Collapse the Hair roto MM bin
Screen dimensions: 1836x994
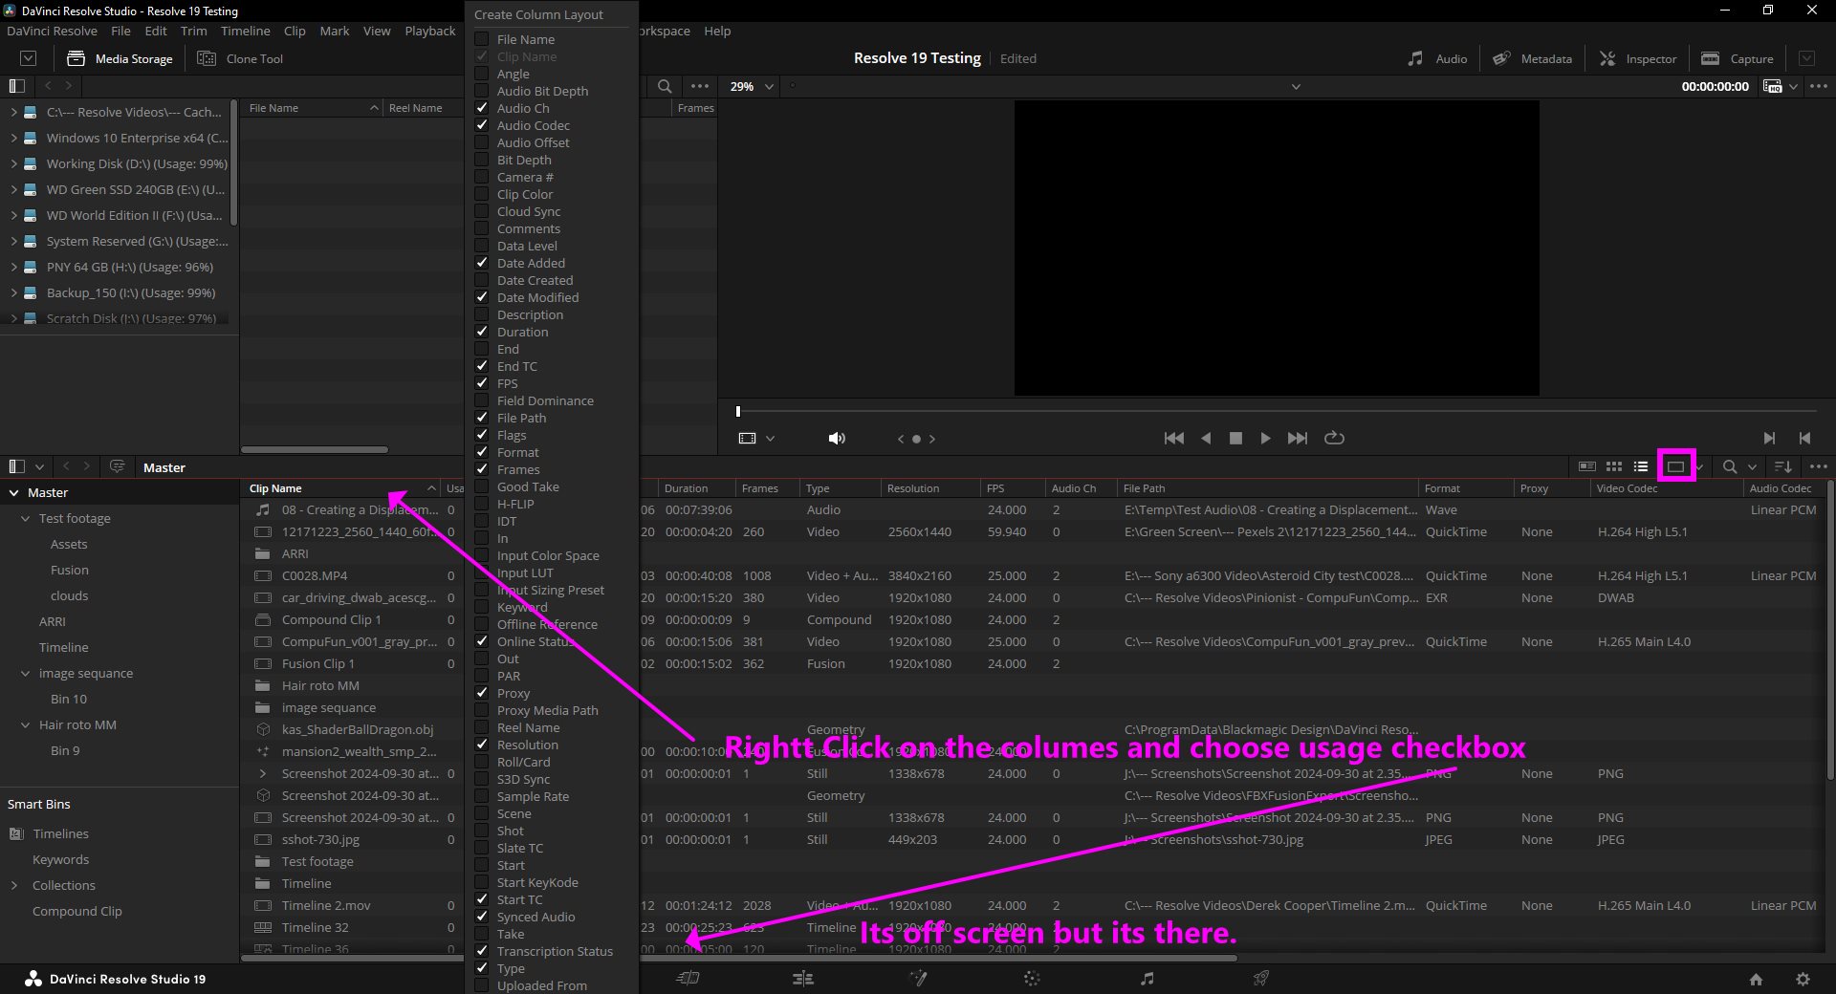pos(26,724)
